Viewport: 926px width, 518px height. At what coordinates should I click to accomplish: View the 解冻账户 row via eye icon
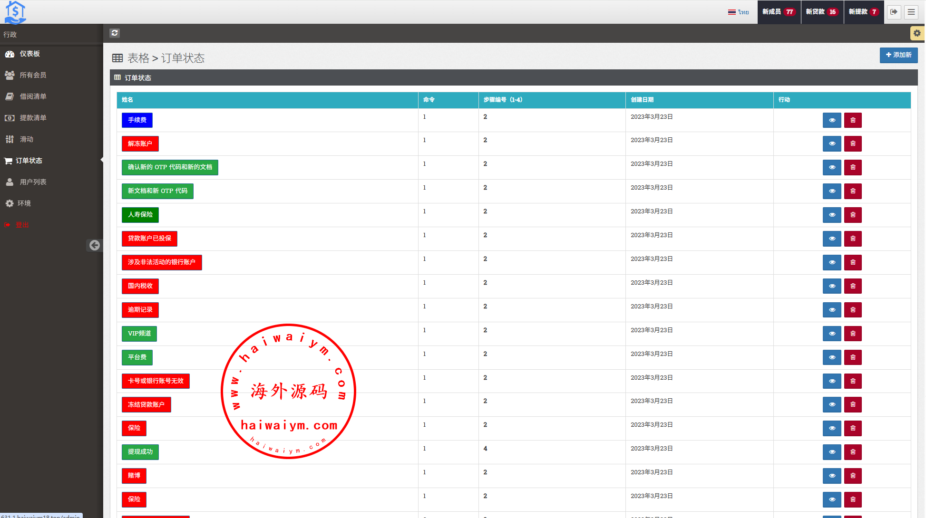click(831, 144)
